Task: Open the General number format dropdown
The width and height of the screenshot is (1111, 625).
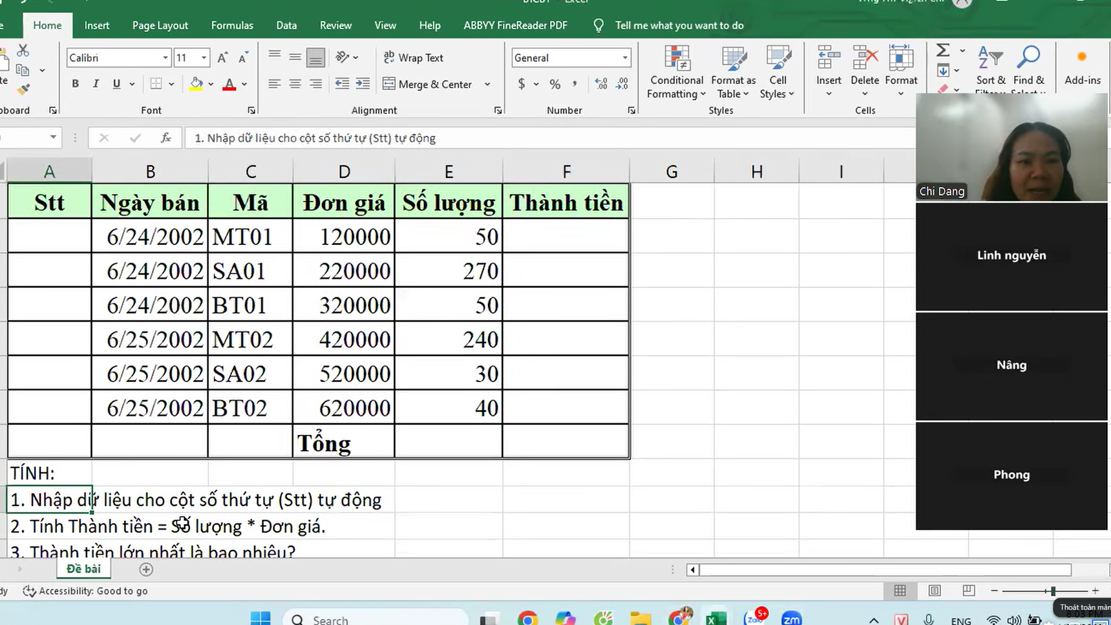Action: click(x=625, y=58)
